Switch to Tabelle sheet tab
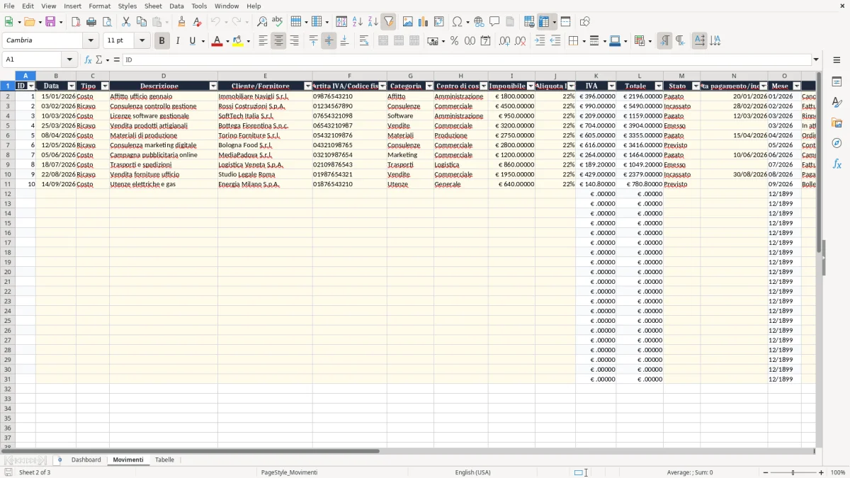 164,460
